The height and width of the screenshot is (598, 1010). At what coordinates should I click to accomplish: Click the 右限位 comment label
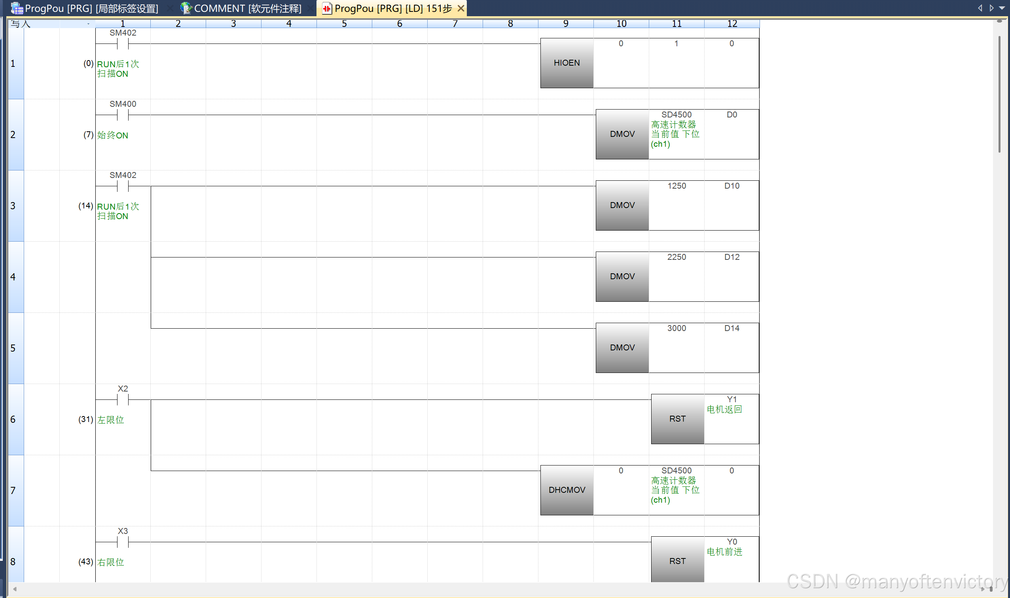110,562
